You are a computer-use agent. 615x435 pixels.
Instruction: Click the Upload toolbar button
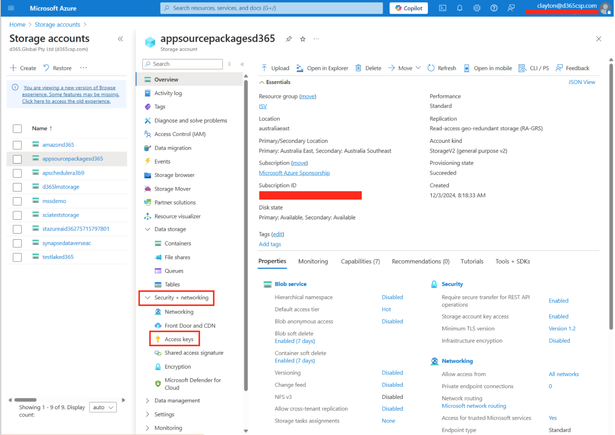click(275, 68)
